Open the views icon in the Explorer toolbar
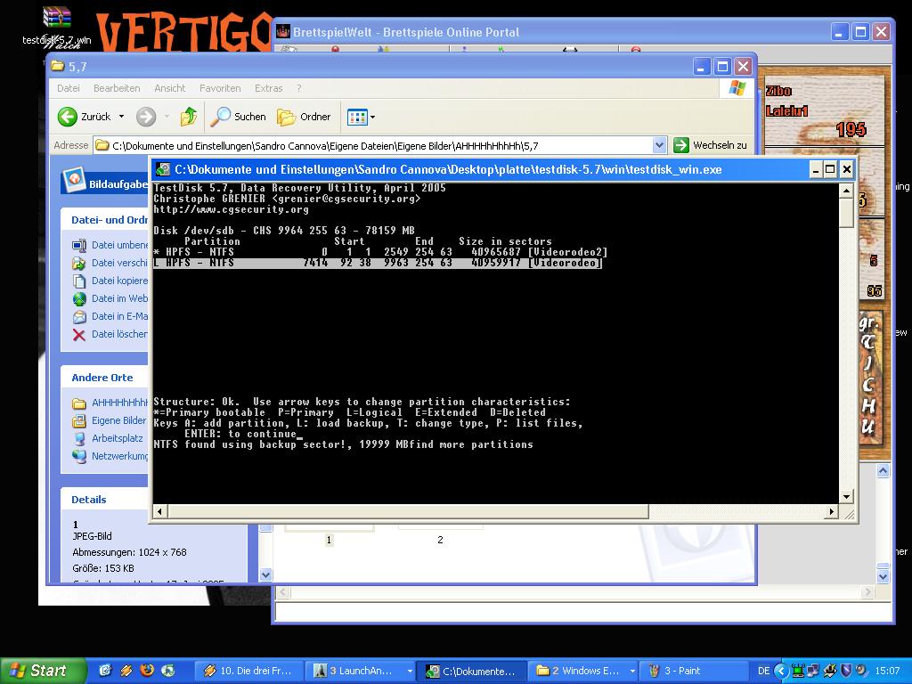Image resolution: width=912 pixels, height=684 pixels. click(x=357, y=117)
